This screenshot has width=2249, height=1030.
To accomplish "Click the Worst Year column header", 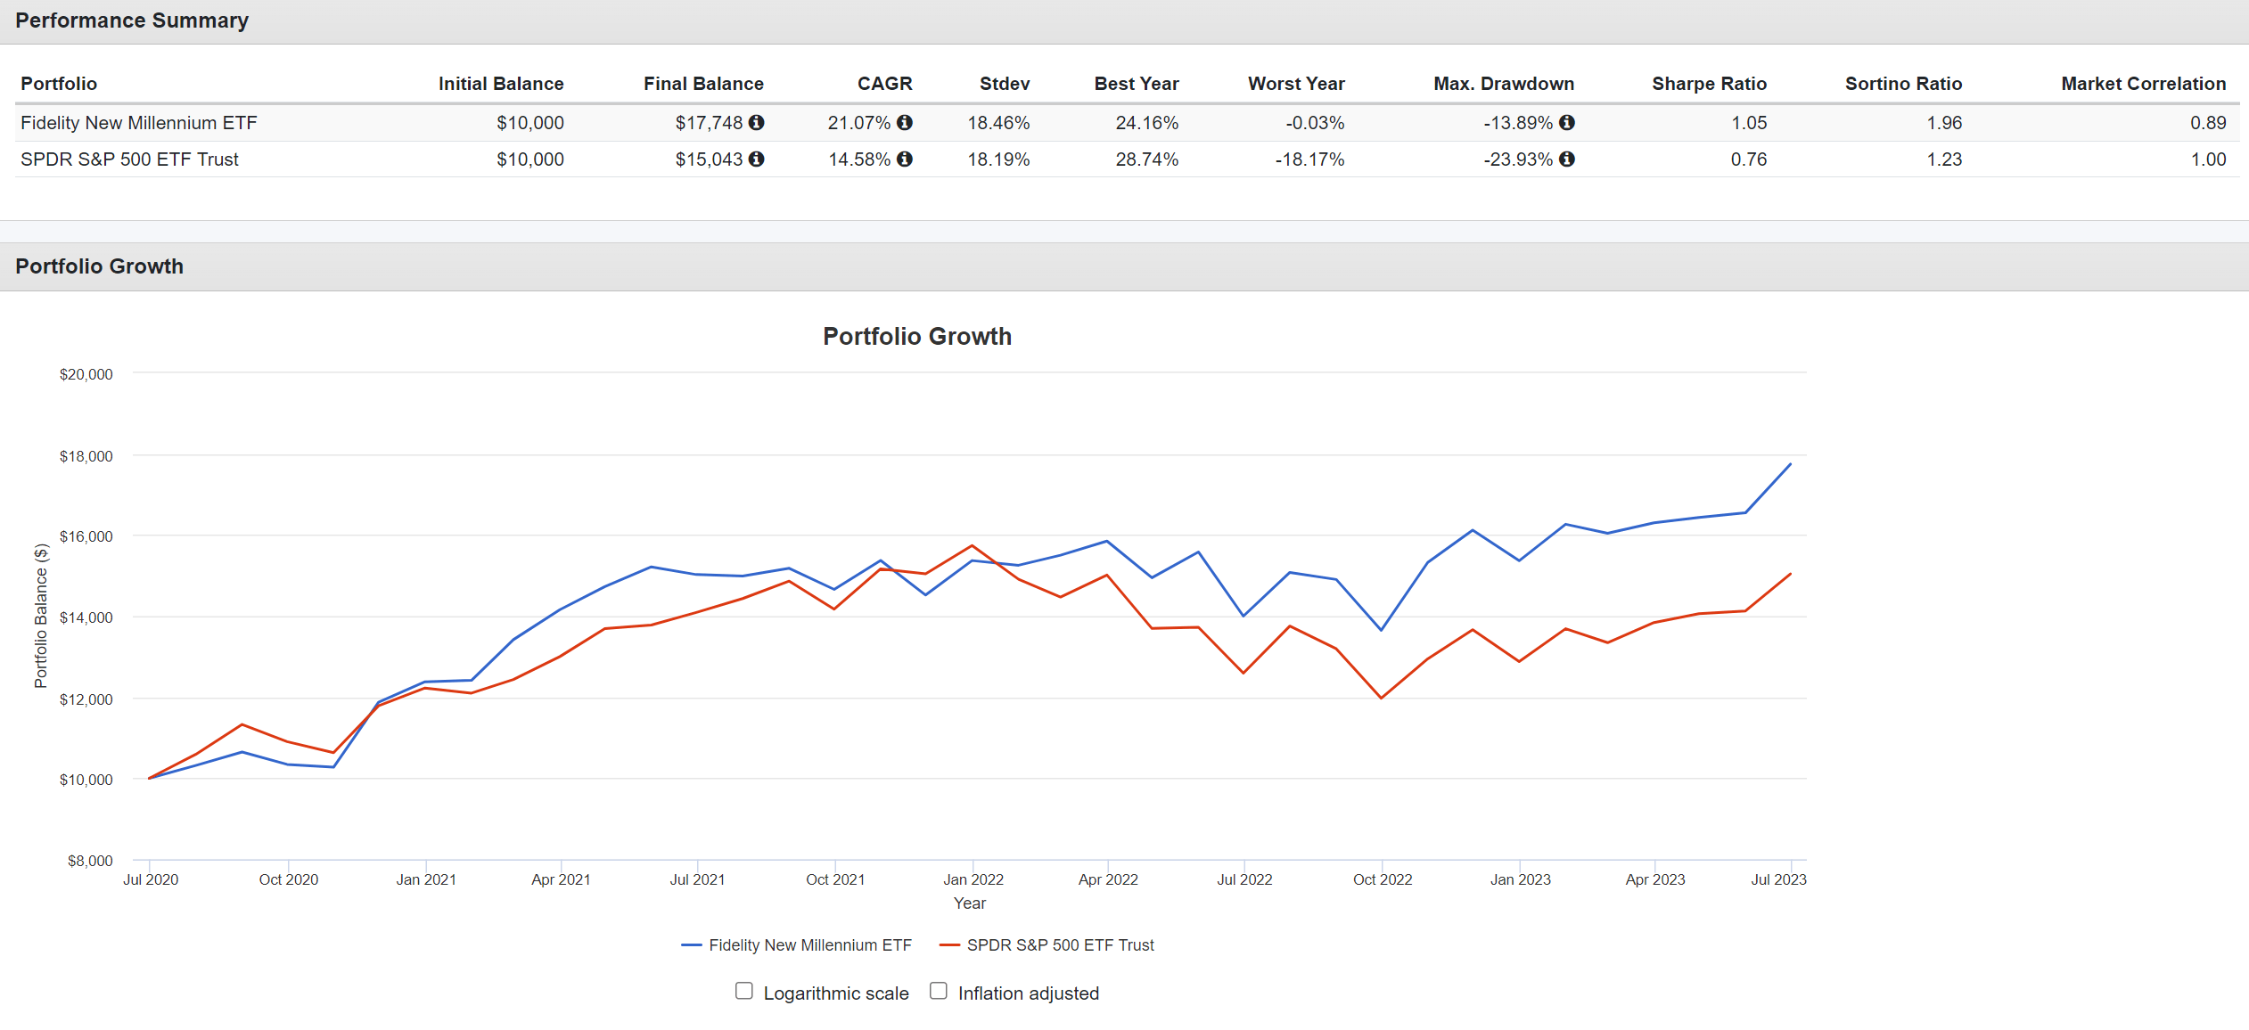I will [1296, 84].
